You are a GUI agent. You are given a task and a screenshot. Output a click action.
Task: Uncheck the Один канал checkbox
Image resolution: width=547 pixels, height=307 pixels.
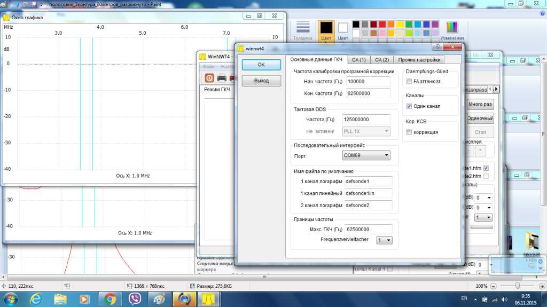409,106
